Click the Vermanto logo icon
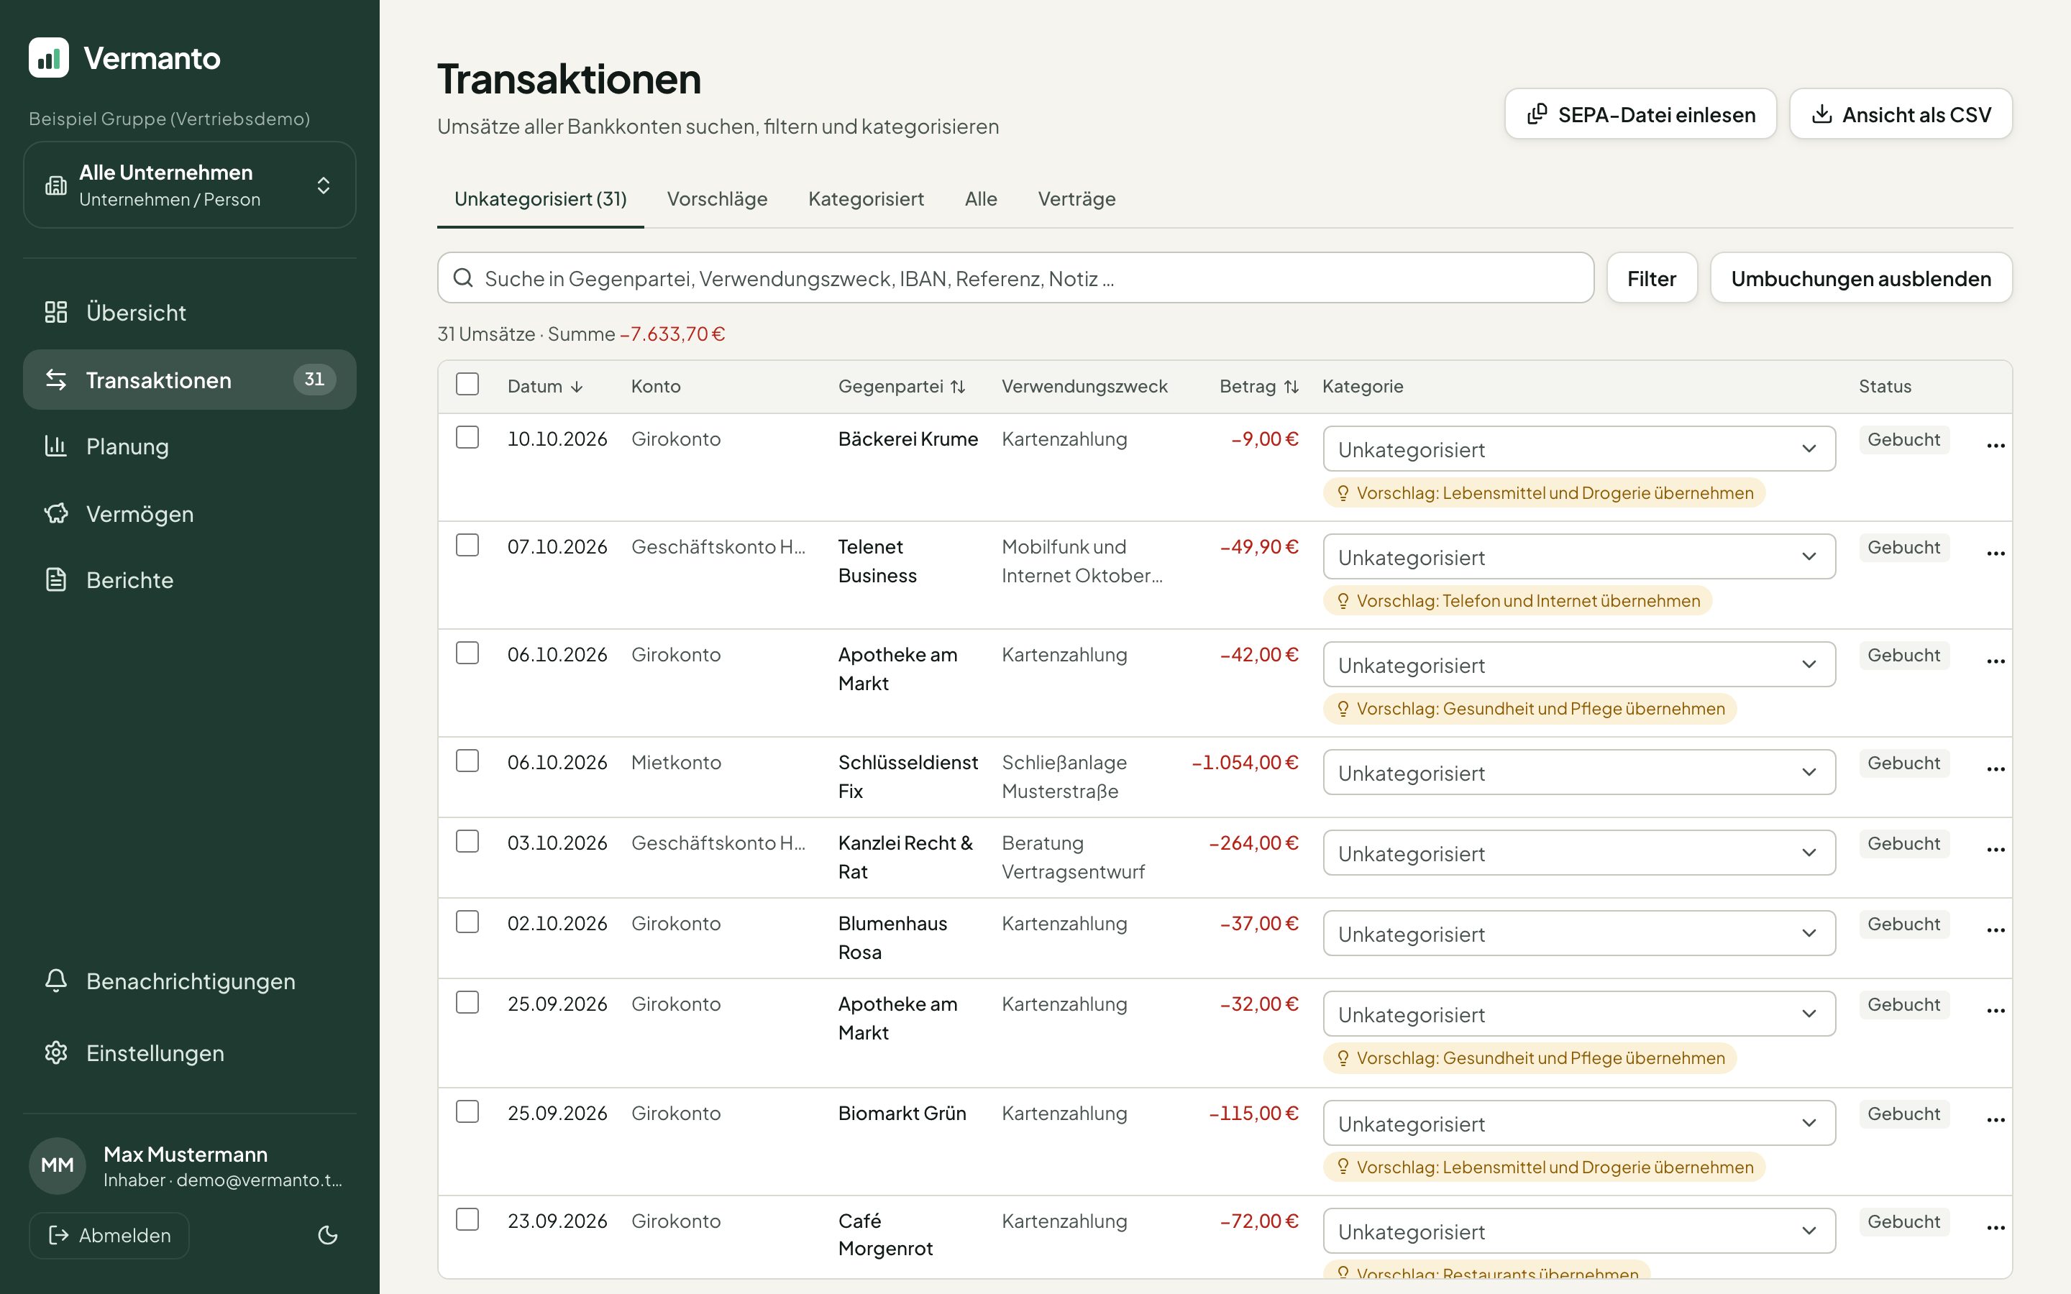Image resolution: width=2071 pixels, height=1294 pixels. (49, 58)
